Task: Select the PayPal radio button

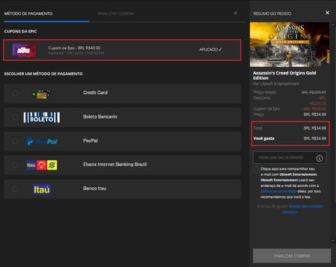Action: click(x=15, y=141)
